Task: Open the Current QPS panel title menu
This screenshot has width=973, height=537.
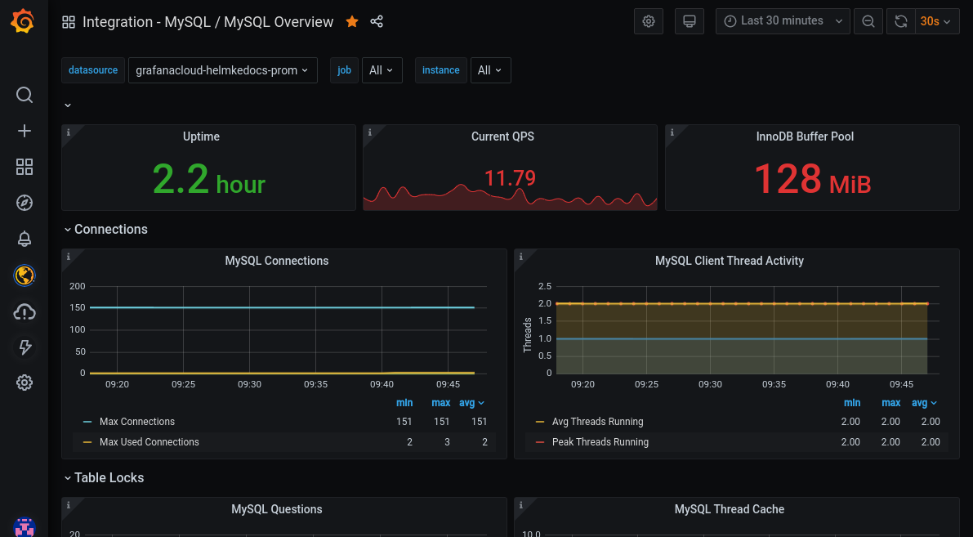Action: (x=502, y=136)
